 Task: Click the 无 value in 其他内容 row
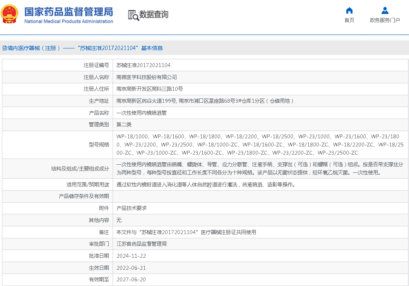119,220
